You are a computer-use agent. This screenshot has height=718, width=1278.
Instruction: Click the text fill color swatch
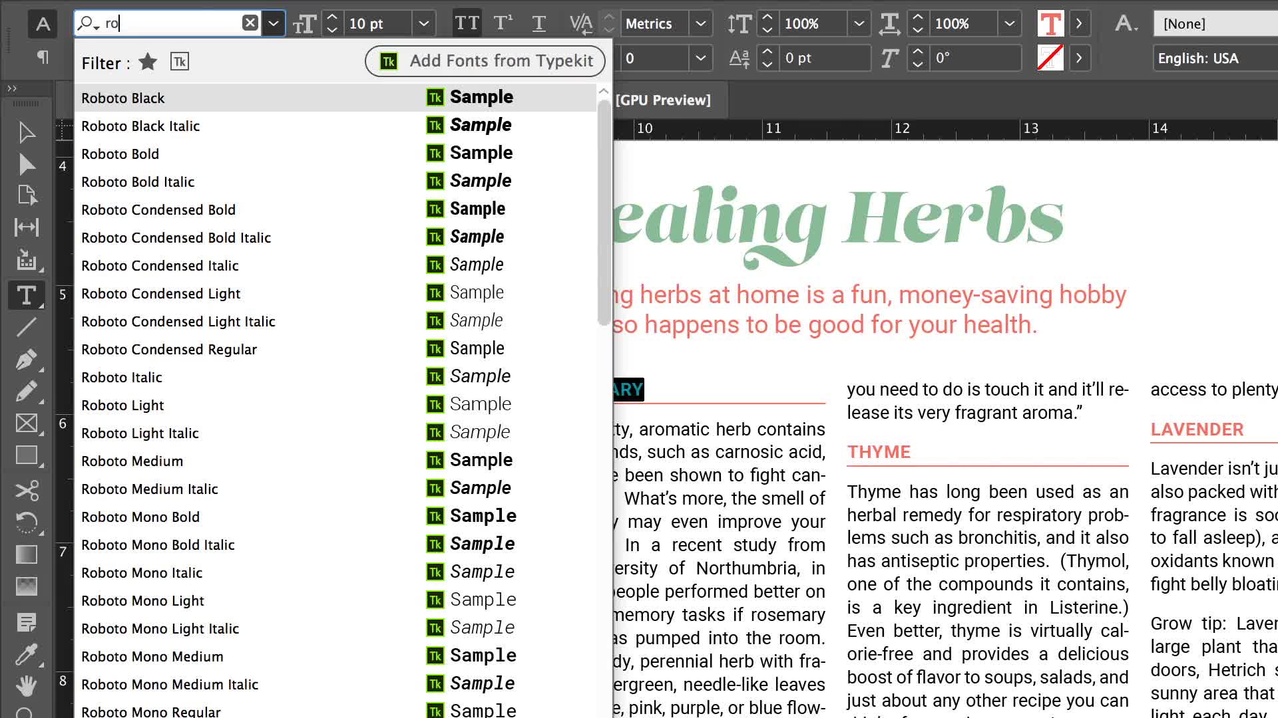[x=1050, y=24]
